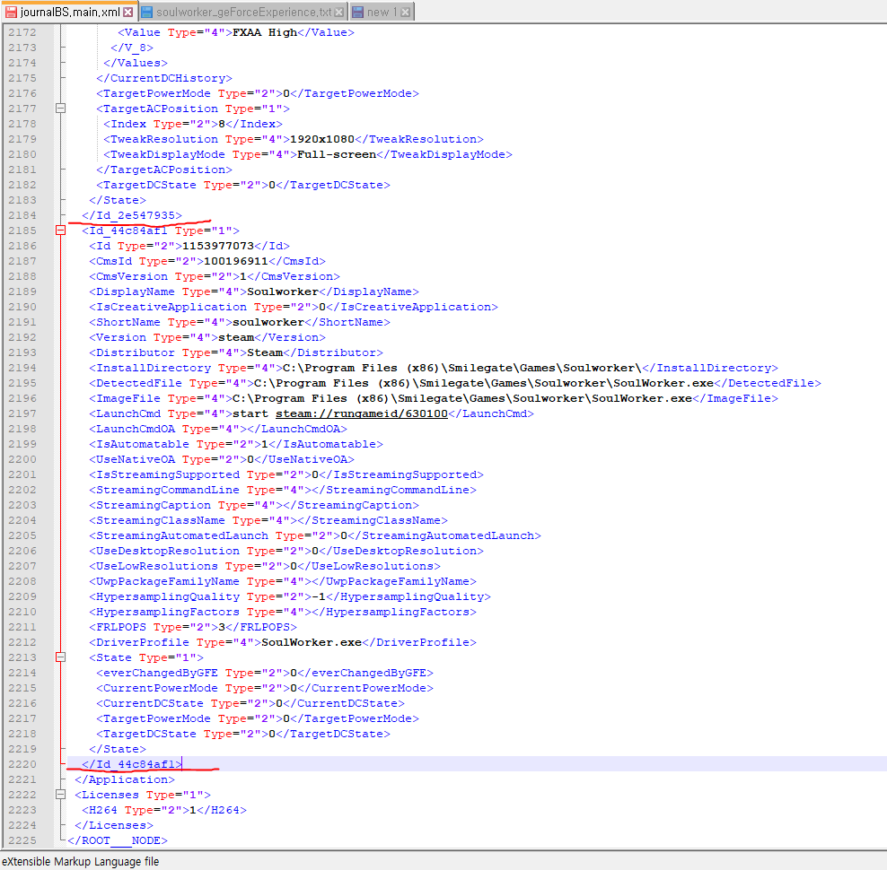The image size is (887, 870).
Task: Click the blue disk icon on new 1 tab
Action: click(x=357, y=12)
